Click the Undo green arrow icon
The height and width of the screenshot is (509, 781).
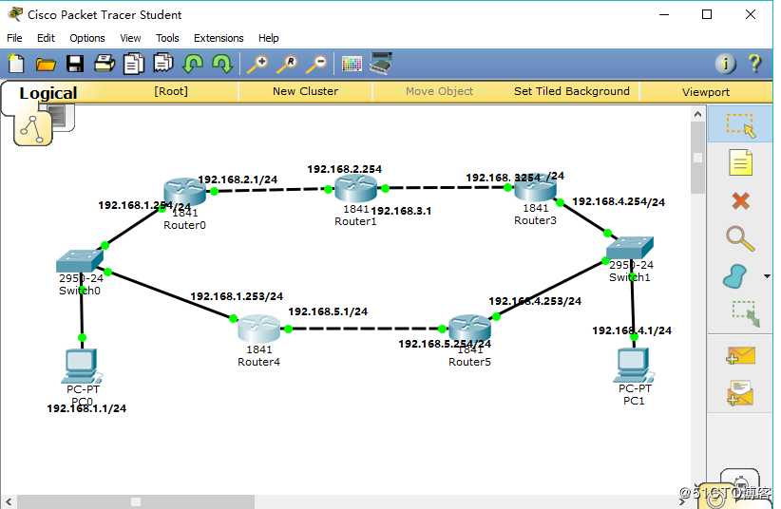[x=193, y=64]
